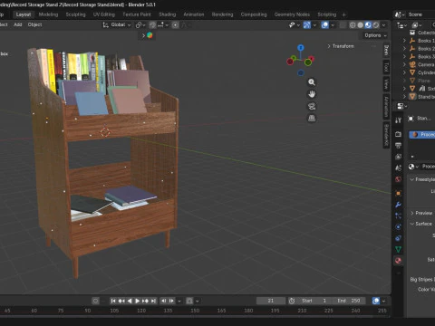Select the blue highlighted material slot
This screenshot has height=326, width=435.
[x=422, y=135]
